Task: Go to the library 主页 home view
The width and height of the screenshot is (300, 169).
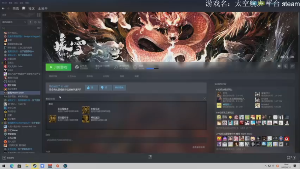Action: (4, 15)
